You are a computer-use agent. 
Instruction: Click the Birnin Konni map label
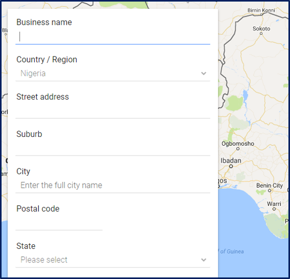pyautogui.click(x=261, y=10)
